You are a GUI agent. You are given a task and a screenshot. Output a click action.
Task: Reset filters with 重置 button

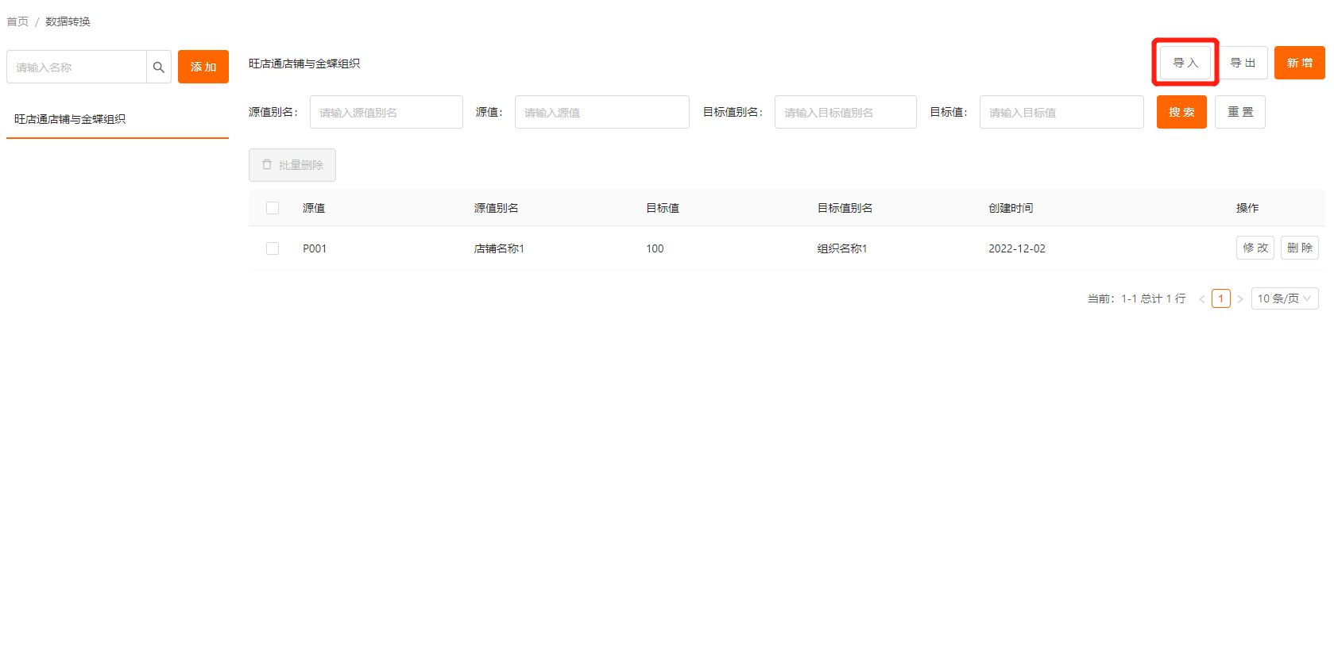point(1239,112)
